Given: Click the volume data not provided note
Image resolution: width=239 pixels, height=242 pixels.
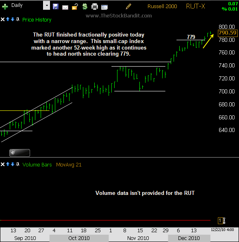Looking at the screenshot, I should tap(145, 193).
